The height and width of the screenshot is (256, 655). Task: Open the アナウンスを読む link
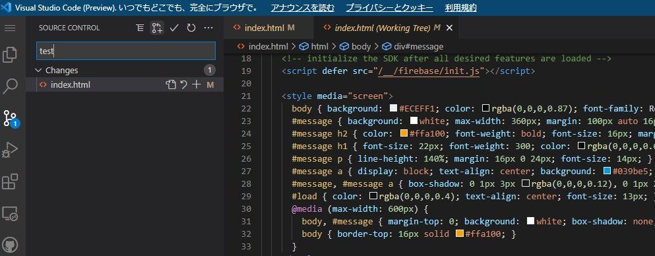point(303,8)
